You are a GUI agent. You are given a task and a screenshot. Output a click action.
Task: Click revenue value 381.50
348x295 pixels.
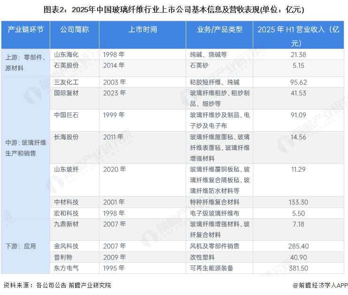click(298, 268)
